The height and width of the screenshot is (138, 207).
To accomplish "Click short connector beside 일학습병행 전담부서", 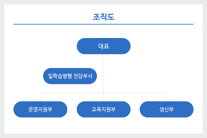I will tap(100, 76).
